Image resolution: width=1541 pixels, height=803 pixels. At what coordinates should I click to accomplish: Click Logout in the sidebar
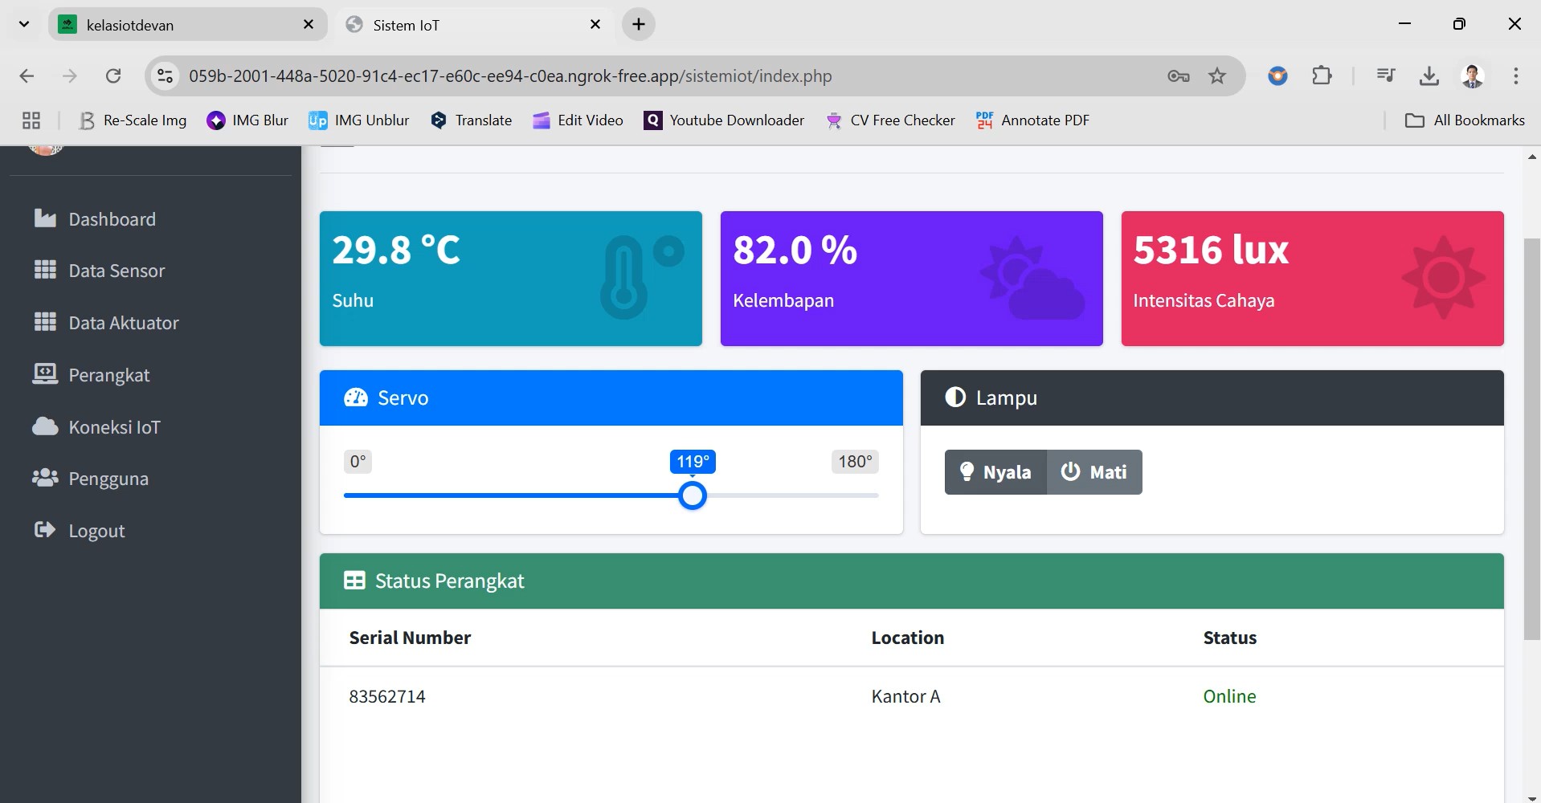coord(80,531)
